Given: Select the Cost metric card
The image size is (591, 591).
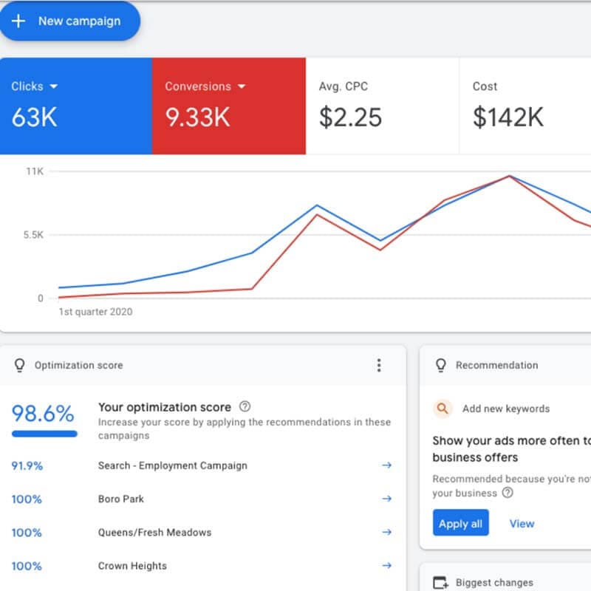Looking at the screenshot, I should pyautogui.click(x=525, y=106).
